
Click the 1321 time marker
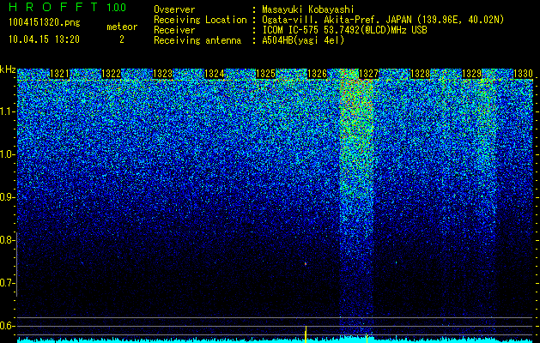(60, 74)
